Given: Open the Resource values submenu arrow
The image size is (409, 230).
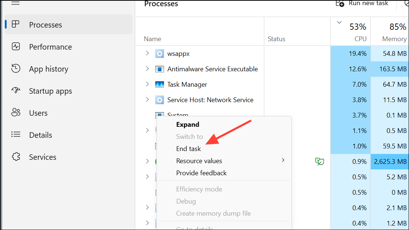Looking at the screenshot, I should [x=283, y=160].
